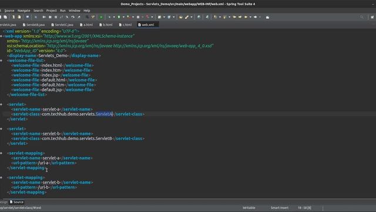Screen dimensions: 376x212
Task: Open the Debug launch dropdown arrow
Action: [114, 17]
